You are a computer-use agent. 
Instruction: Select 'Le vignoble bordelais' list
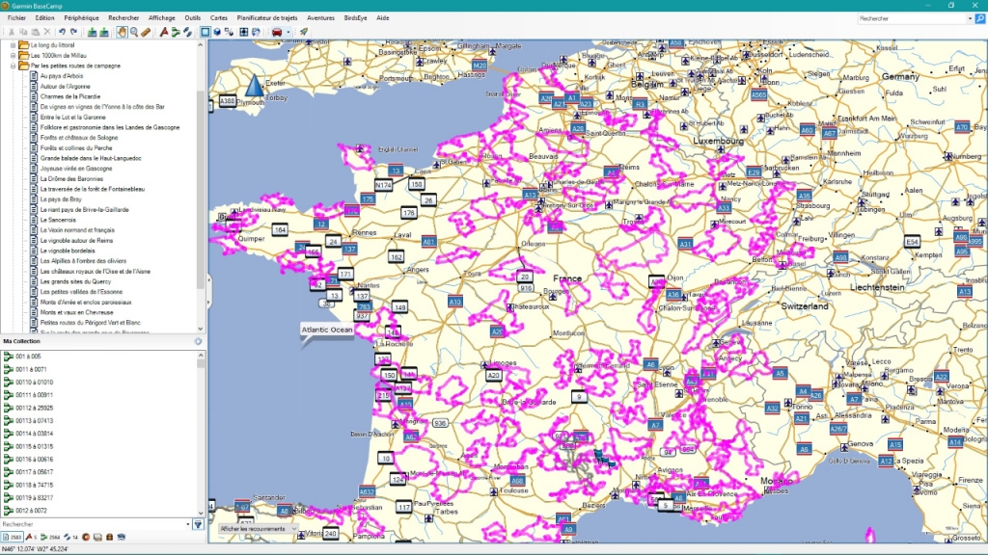(68, 251)
